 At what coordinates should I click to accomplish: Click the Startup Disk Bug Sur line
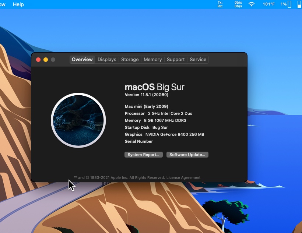146,127
